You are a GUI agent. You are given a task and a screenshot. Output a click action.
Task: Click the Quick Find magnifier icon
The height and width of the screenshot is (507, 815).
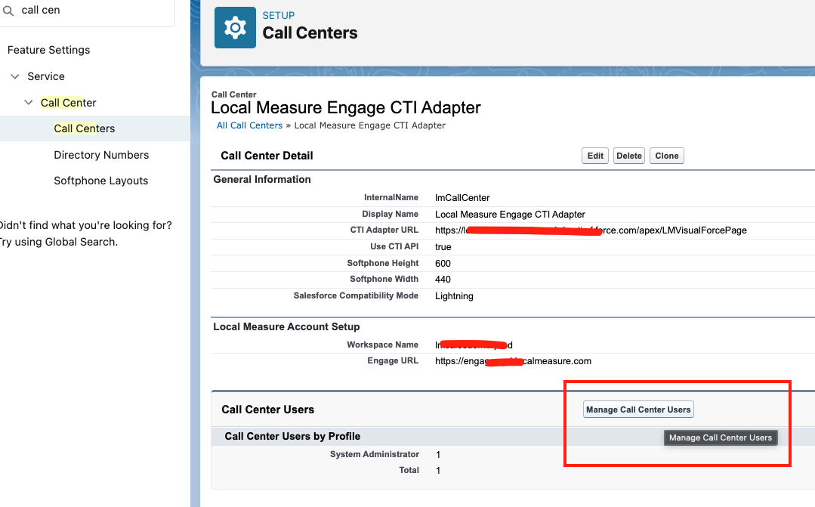pos(8,11)
